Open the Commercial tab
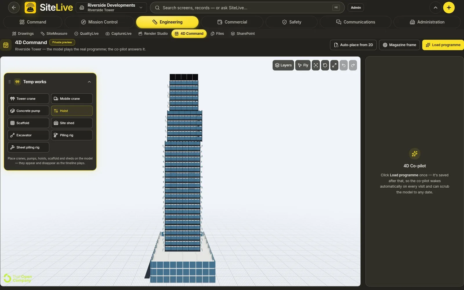 coord(232,22)
